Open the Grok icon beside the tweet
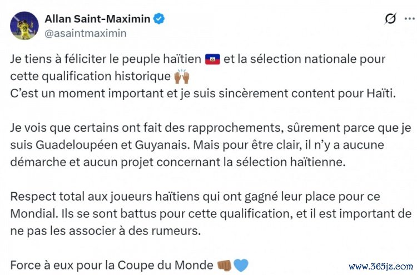 click(391, 19)
